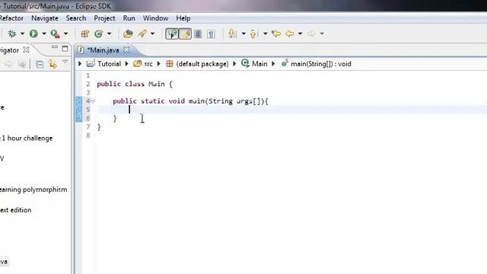Open the Back history dropdown arrow
Screen dimensions: 487x274
300,33
